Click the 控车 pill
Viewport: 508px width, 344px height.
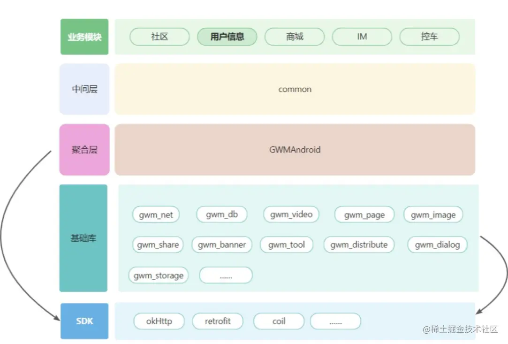click(429, 37)
